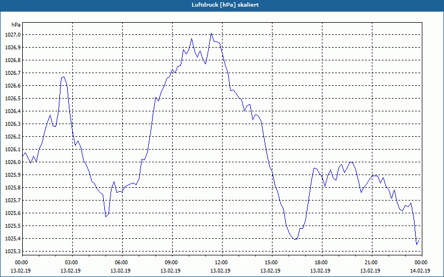Select the 1026,7 y-axis value
444x277 pixels.
[x=13, y=73]
